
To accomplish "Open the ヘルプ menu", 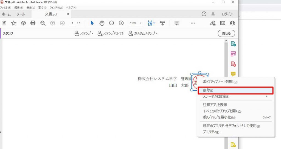I will click(x=71, y=8).
